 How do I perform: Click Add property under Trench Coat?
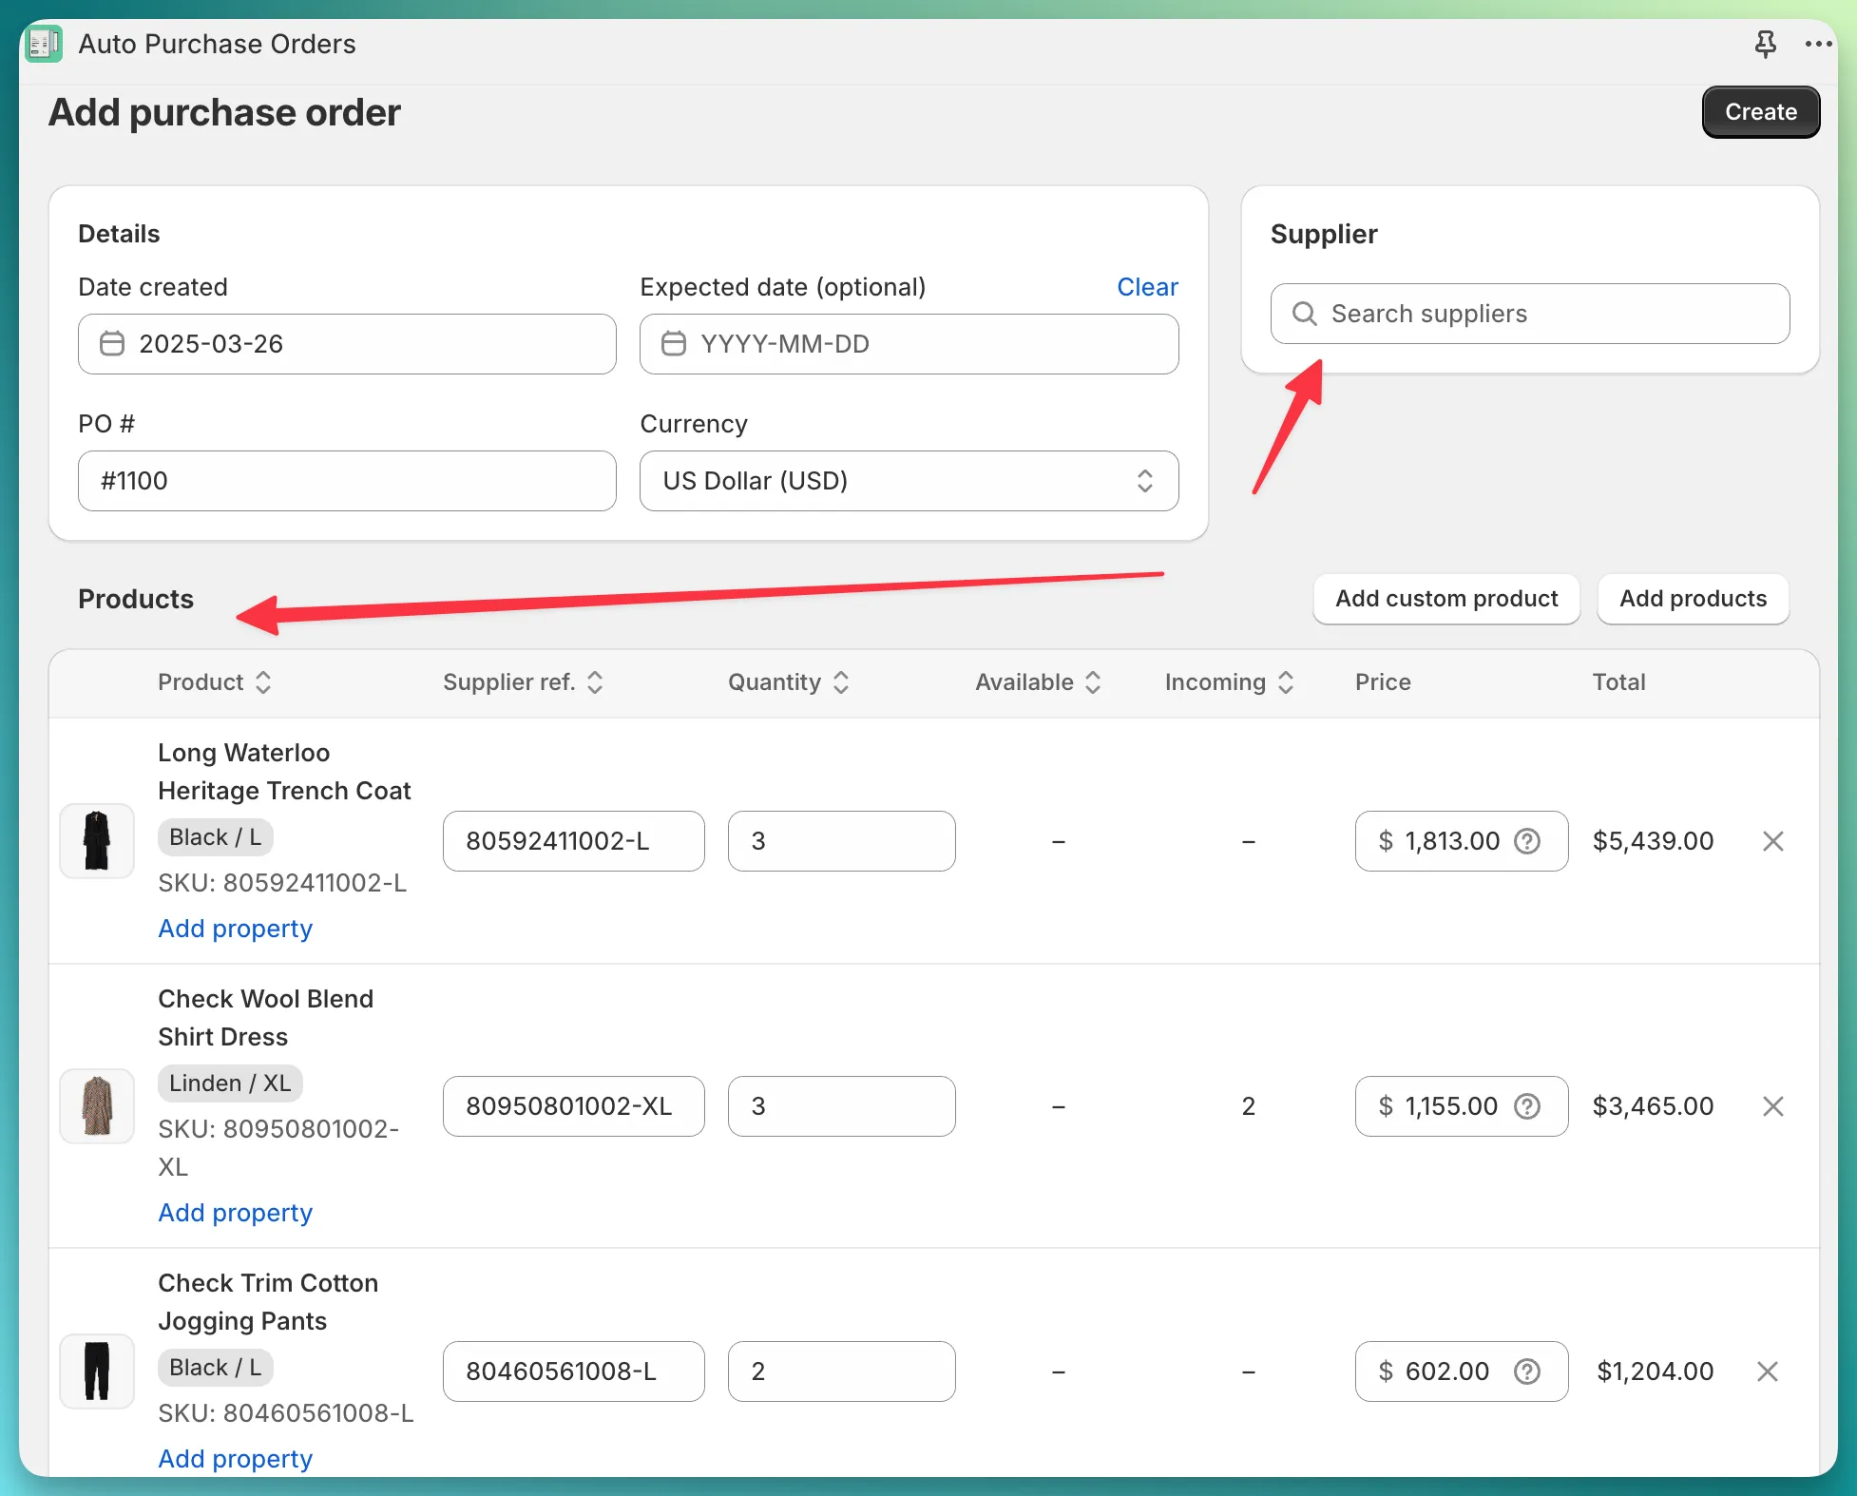pyautogui.click(x=235, y=929)
